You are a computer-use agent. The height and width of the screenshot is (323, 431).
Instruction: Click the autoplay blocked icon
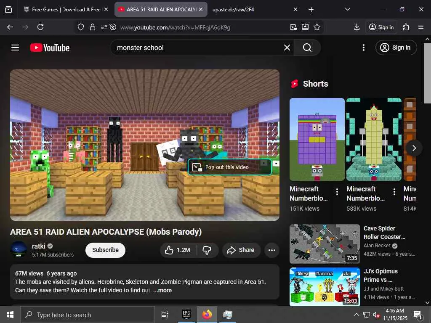113,27
